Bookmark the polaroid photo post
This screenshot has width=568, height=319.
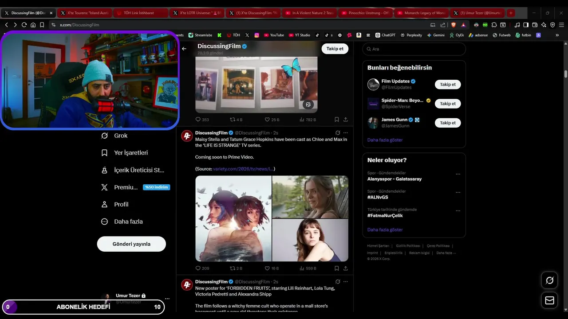point(337,120)
